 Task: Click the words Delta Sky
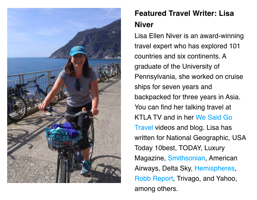176,168
